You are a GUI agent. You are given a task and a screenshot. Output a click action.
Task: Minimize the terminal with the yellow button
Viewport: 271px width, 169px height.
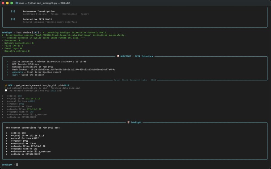coord(7,3)
